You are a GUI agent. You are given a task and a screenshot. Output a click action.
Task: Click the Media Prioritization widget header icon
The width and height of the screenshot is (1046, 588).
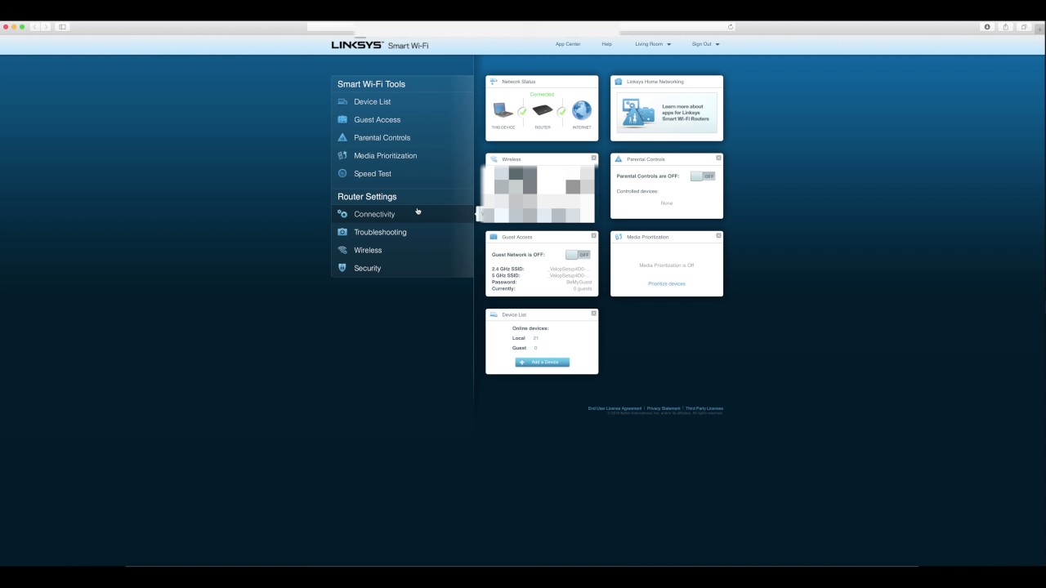(619, 237)
